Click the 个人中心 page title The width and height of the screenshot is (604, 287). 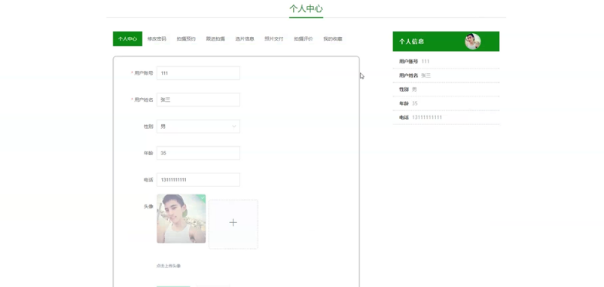click(x=306, y=8)
